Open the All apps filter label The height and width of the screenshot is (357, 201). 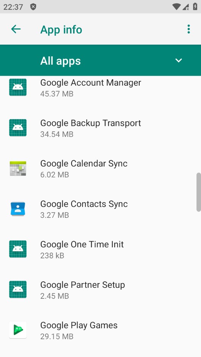(61, 61)
